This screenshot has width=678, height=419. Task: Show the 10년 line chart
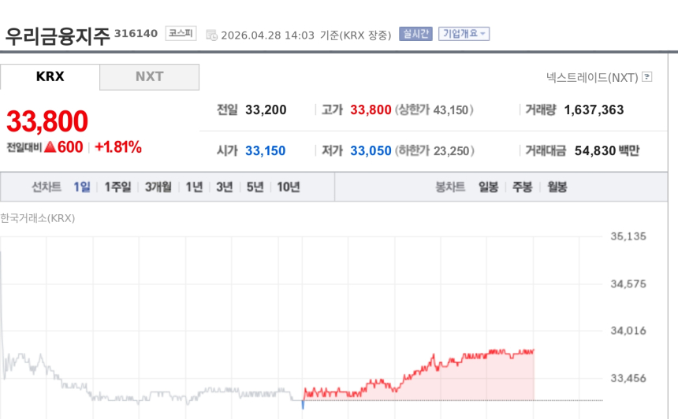(x=288, y=187)
